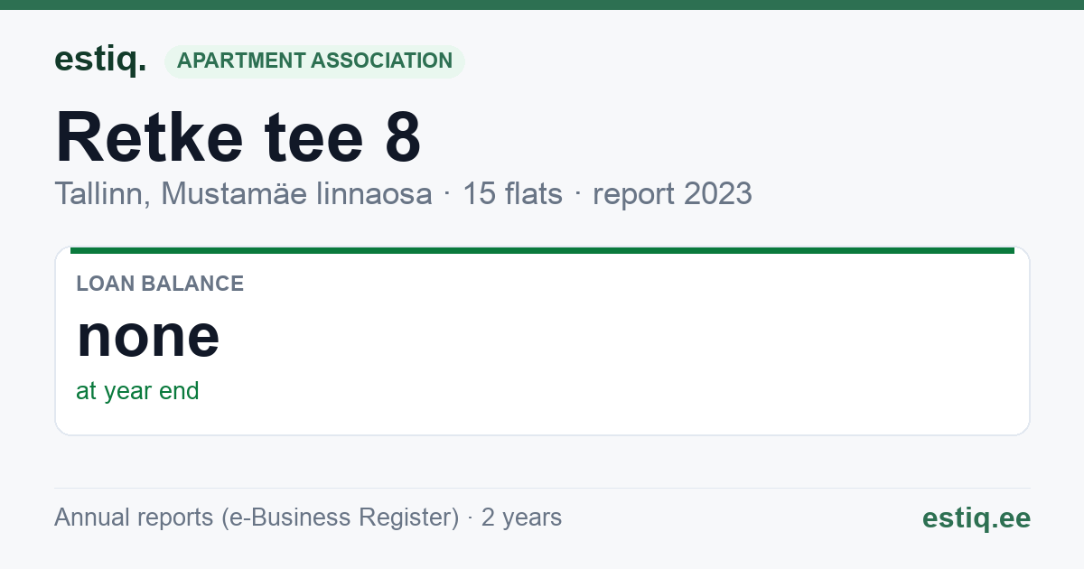Select the APARTMENT ASSOCIATION badge
Viewport: 1084px width, 569px height.
pos(314,61)
